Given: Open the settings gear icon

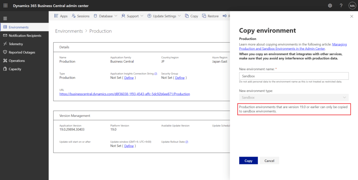Looking at the screenshot, I should tap(330, 6).
